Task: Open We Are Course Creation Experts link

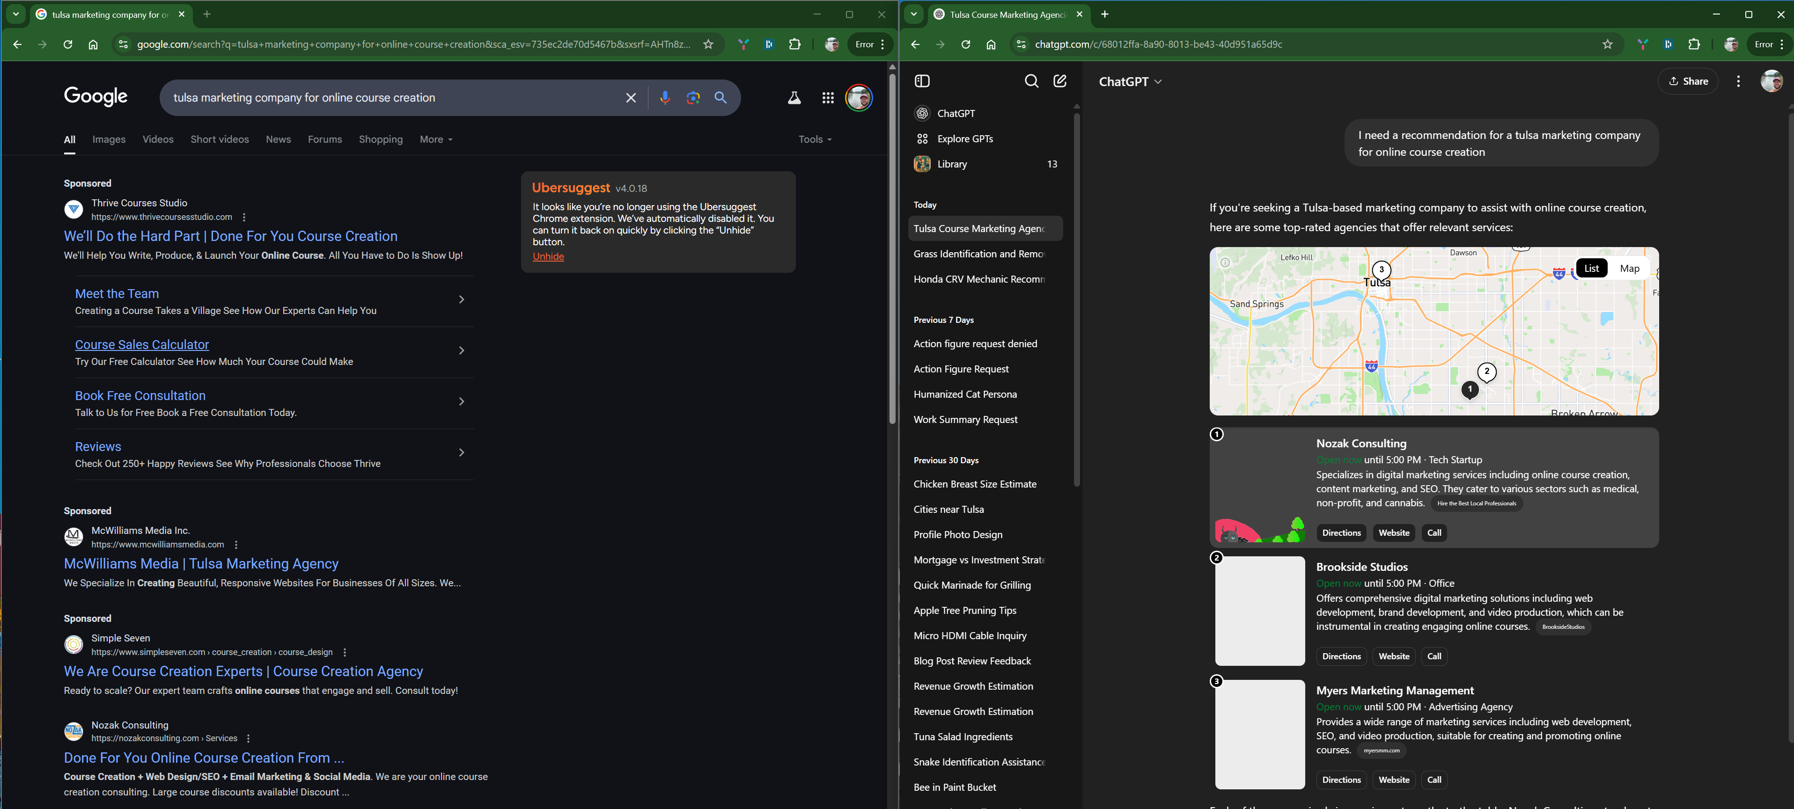Action: tap(243, 672)
